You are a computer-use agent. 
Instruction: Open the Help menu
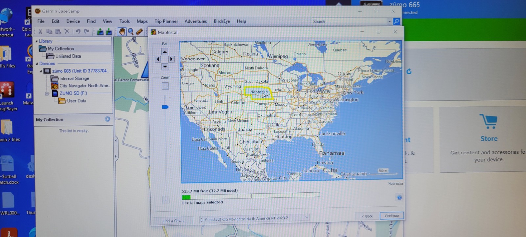241,21
